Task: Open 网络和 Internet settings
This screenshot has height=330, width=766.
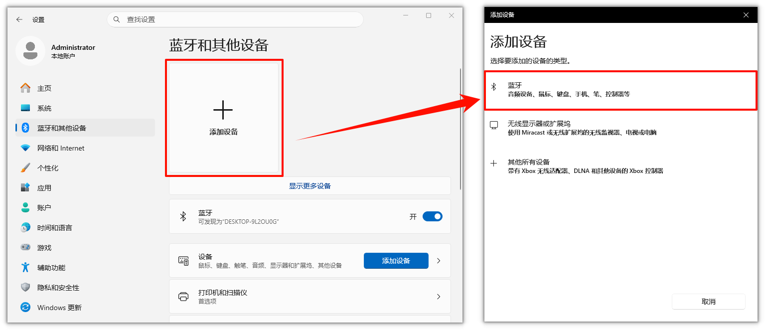Action: [x=85, y=148]
